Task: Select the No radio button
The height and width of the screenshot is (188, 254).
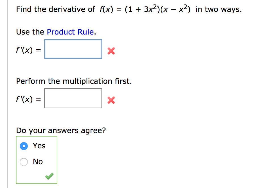Action: click(x=24, y=162)
